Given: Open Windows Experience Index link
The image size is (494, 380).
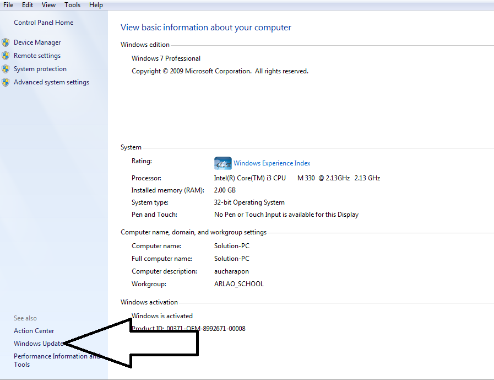Looking at the screenshot, I should [272, 163].
